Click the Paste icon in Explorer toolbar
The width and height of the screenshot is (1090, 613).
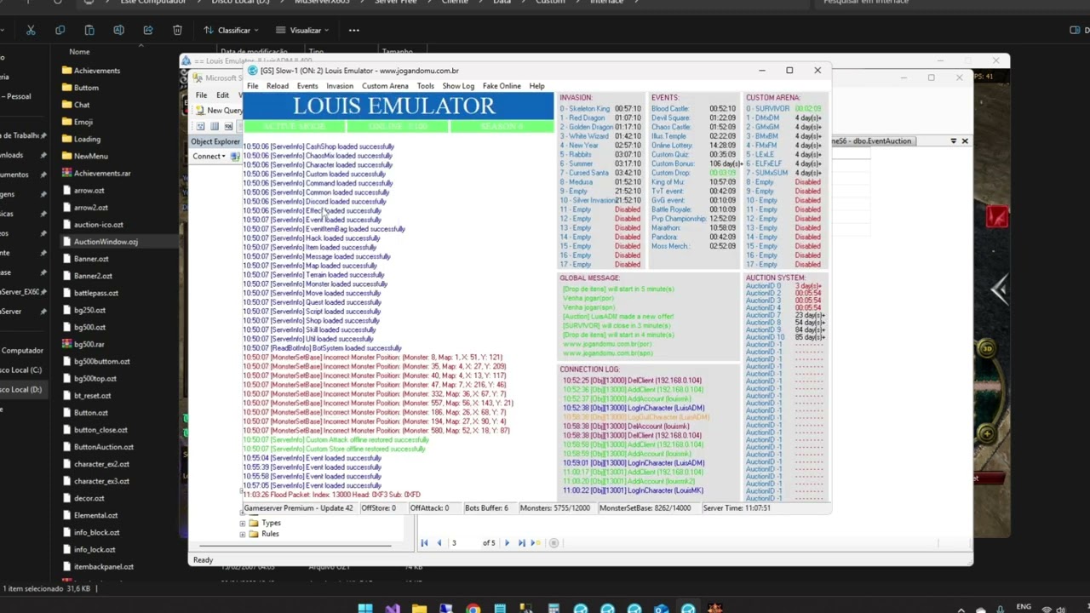pyautogui.click(x=89, y=30)
